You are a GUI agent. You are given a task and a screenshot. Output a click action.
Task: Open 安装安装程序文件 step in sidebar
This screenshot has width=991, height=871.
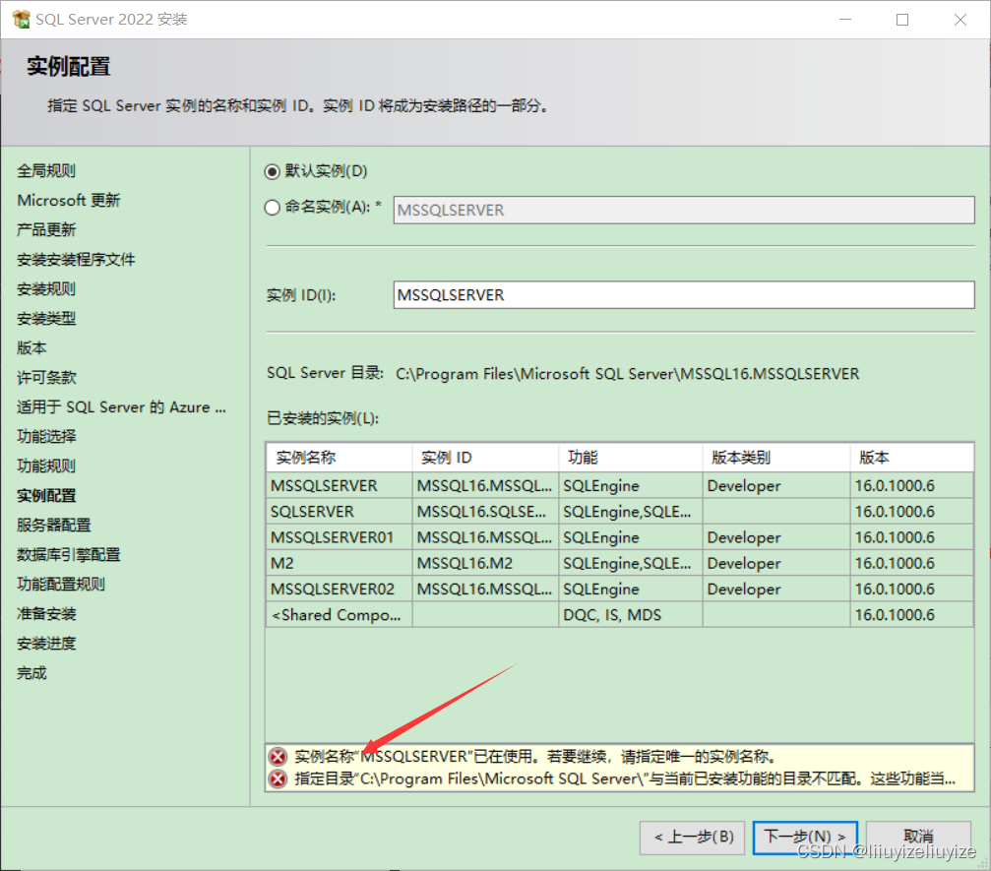pos(76,260)
